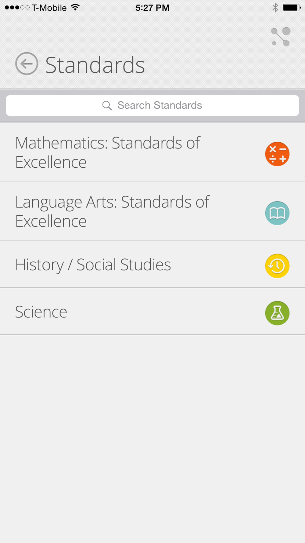The width and height of the screenshot is (305, 543).
Task: Tap the green science flask icon
Action: tap(277, 313)
